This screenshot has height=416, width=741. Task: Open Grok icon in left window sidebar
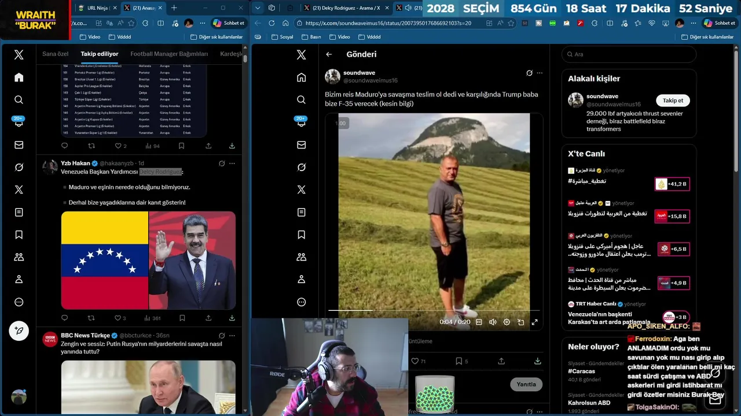(19, 168)
